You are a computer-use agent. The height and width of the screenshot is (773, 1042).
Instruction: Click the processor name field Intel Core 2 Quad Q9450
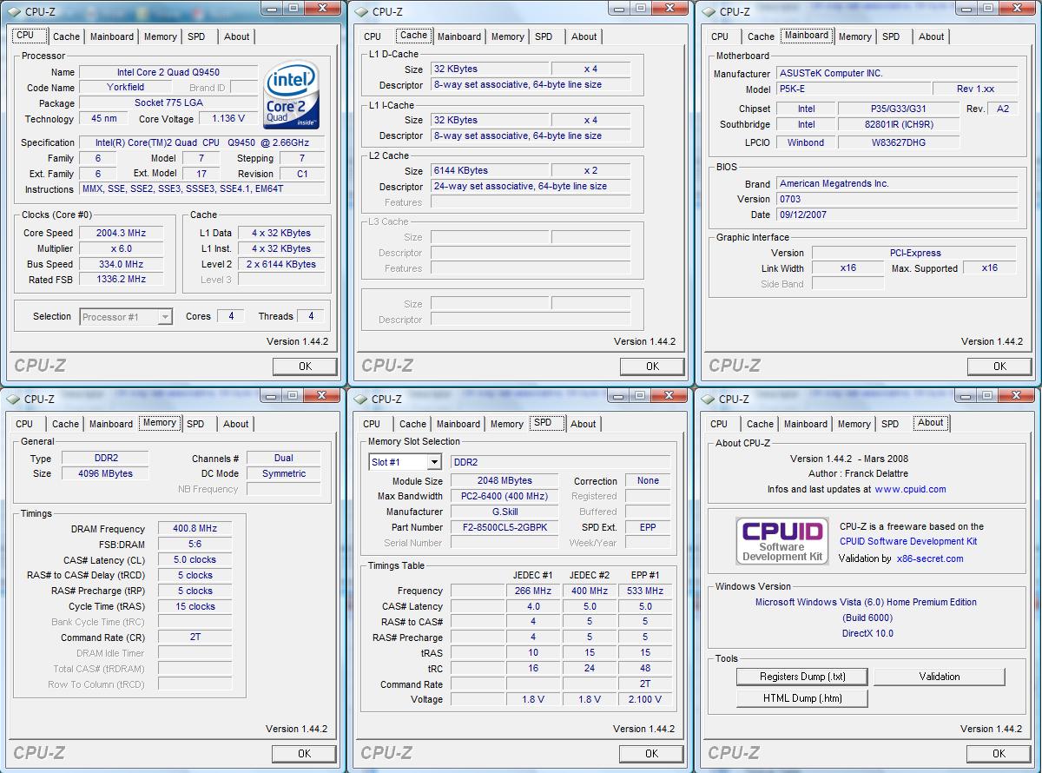coord(168,72)
